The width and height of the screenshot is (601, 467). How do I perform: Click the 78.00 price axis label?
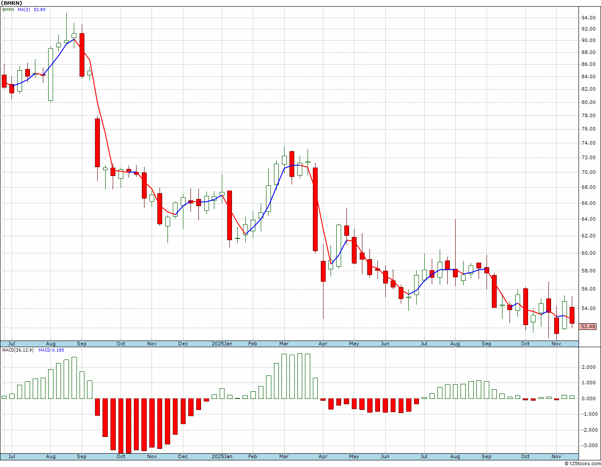588,115
